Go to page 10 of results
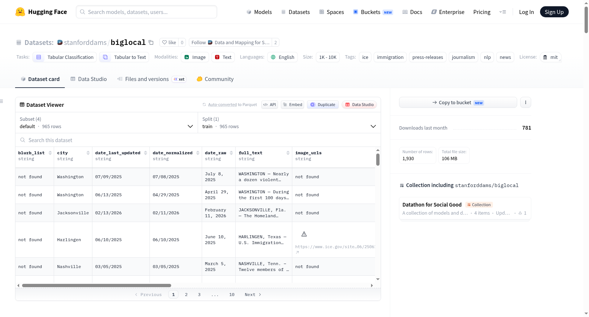Viewport: 589px width, 317px height. (x=232, y=295)
